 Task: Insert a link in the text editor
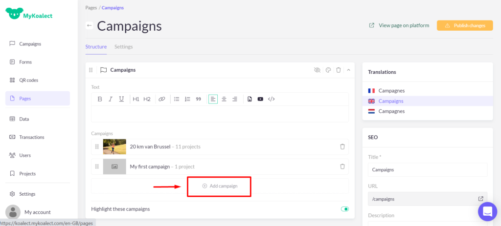pyautogui.click(x=161, y=99)
